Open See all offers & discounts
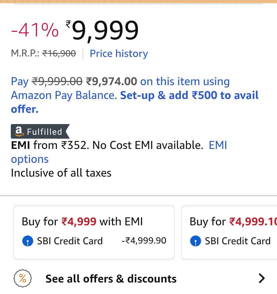 tap(111, 279)
